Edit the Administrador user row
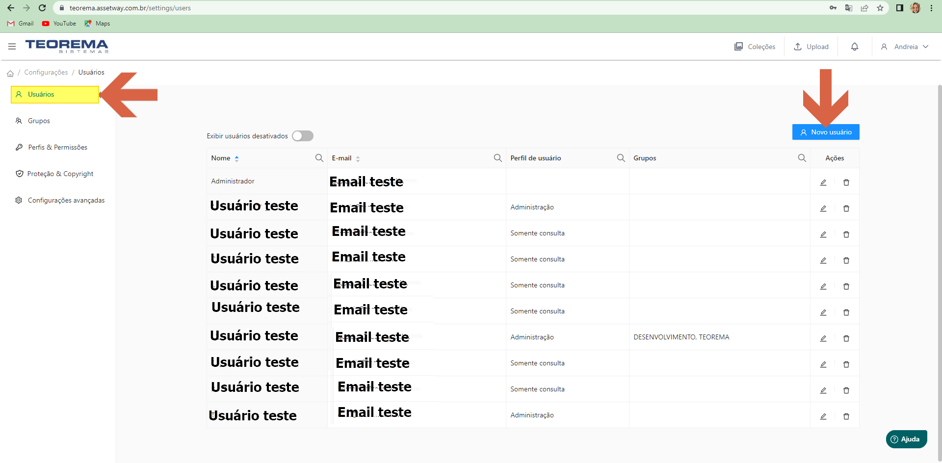 823,182
